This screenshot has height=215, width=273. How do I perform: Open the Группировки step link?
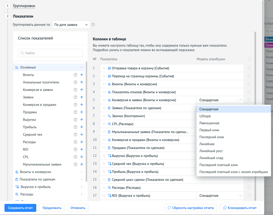pos(24,6)
